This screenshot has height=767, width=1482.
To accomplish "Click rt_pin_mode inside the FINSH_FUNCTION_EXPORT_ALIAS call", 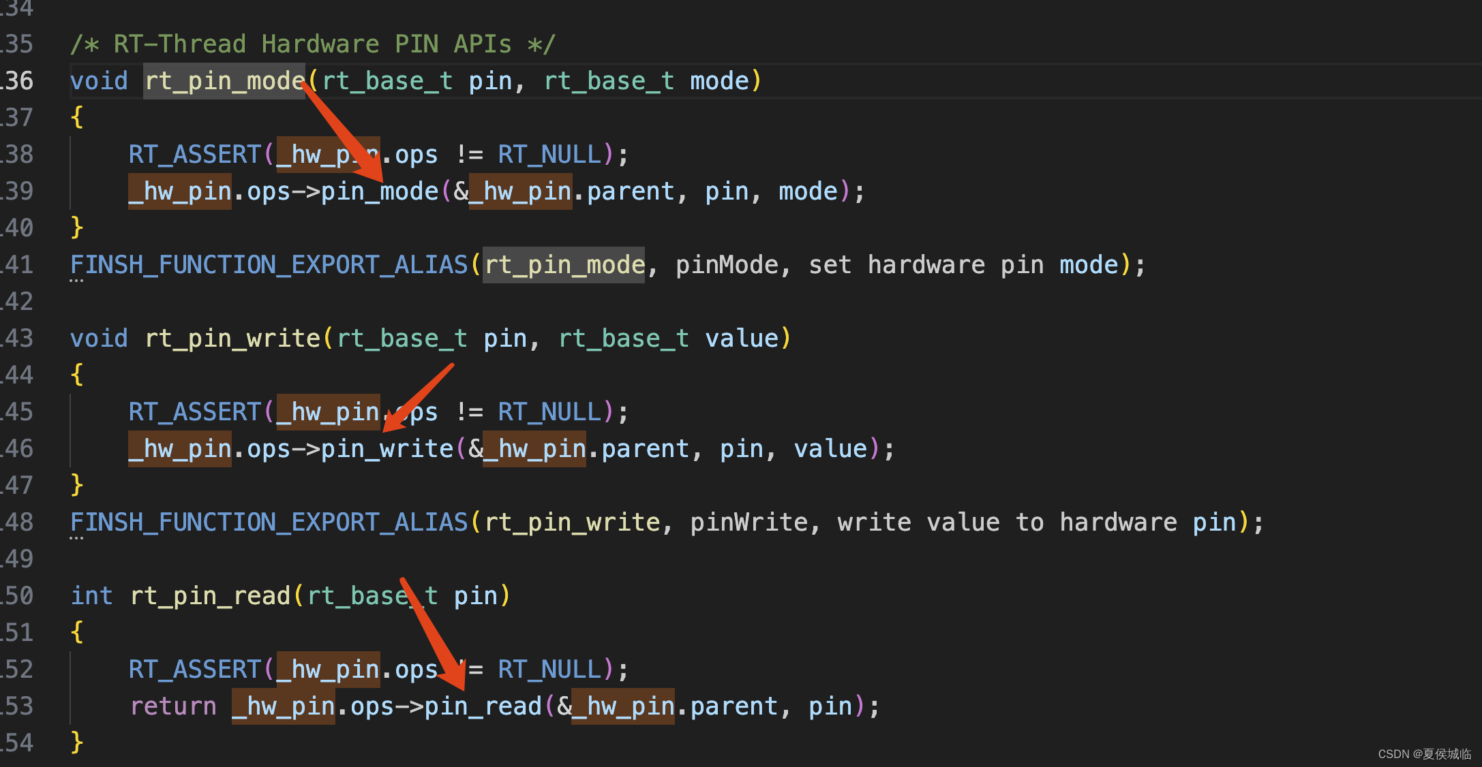I will click(x=564, y=265).
